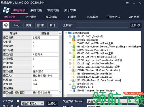Click the icon beside 135752 ApplicationFrameWindow 计算器
This screenshot has height=107, width=144.
pos(74,60)
